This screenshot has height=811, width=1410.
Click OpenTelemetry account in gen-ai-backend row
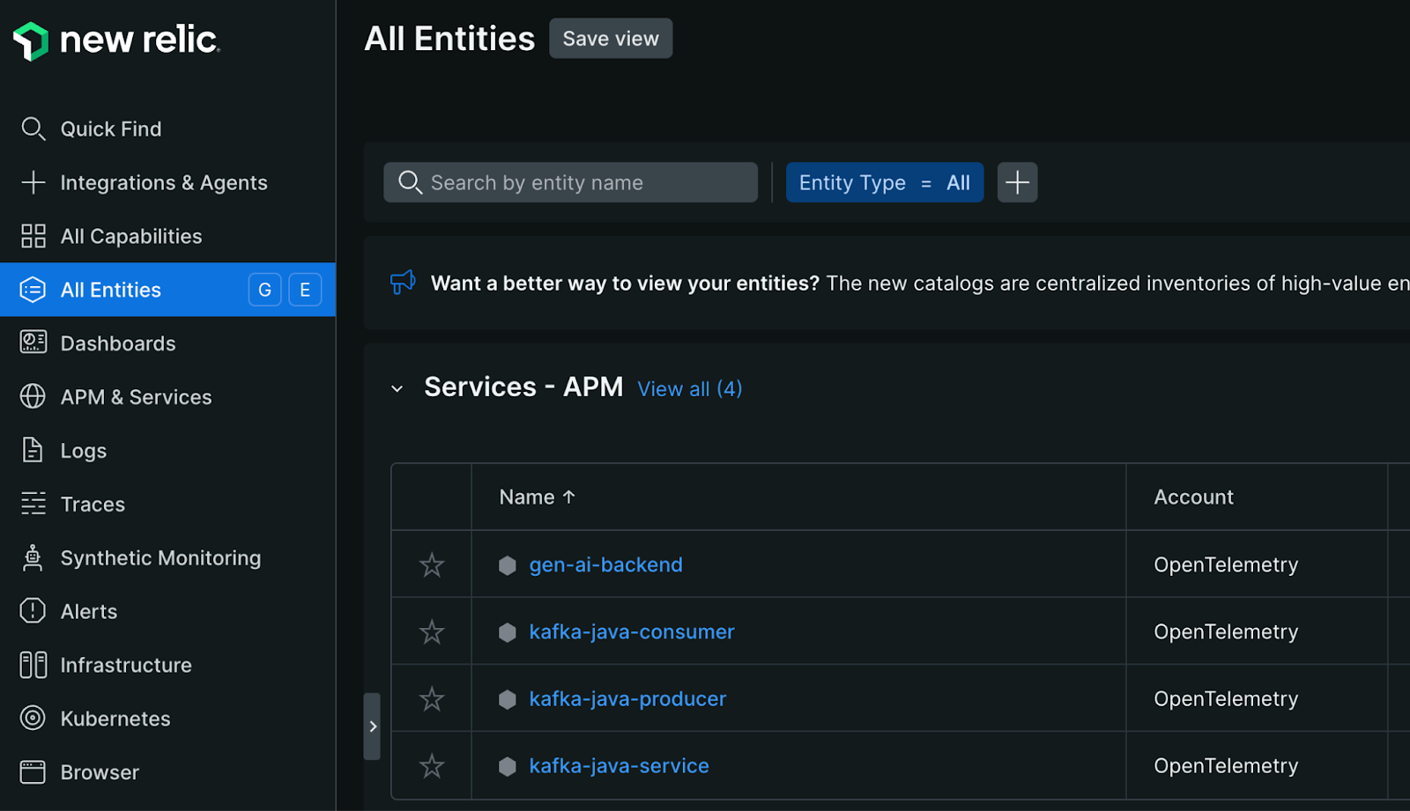pyautogui.click(x=1226, y=564)
